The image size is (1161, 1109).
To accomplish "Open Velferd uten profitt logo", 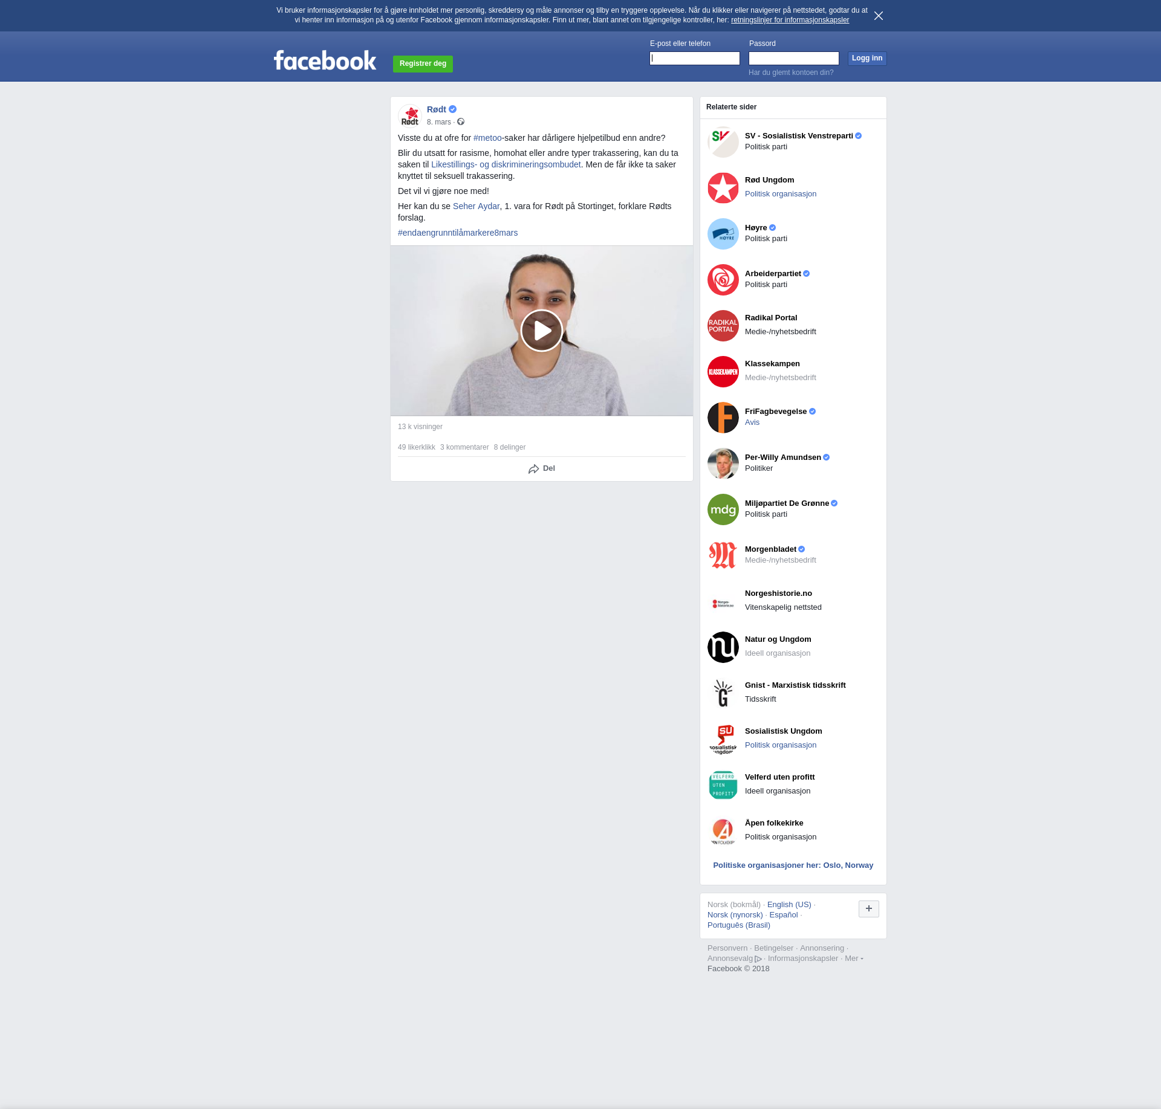I will (x=723, y=785).
